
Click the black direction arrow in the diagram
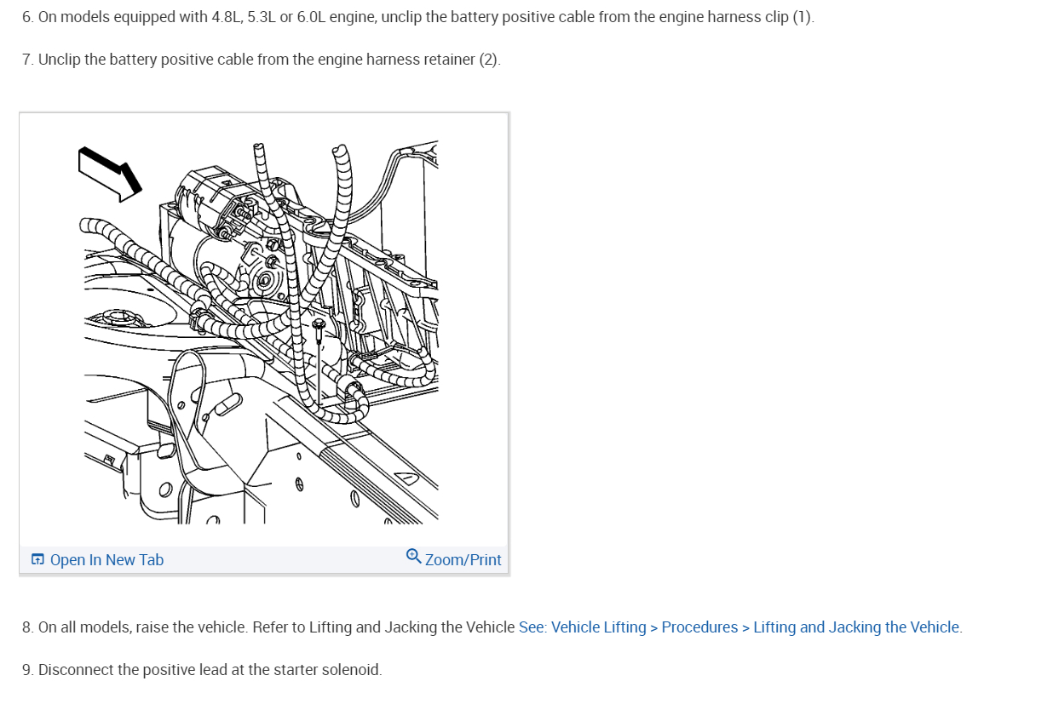pos(110,173)
